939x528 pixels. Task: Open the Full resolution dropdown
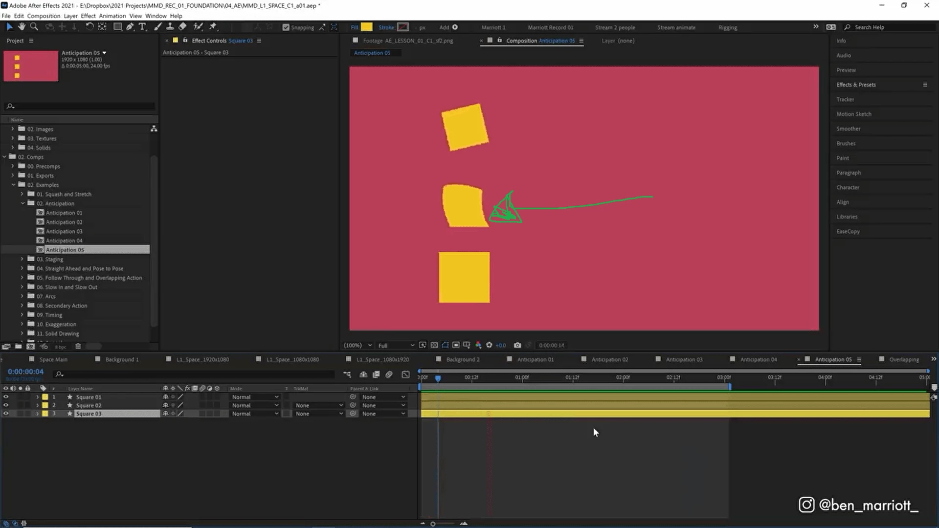(x=396, y=345)
